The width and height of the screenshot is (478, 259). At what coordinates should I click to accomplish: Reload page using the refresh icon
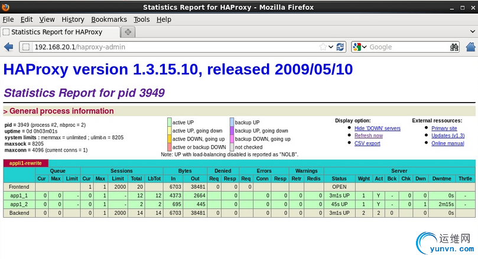(340, 47)
